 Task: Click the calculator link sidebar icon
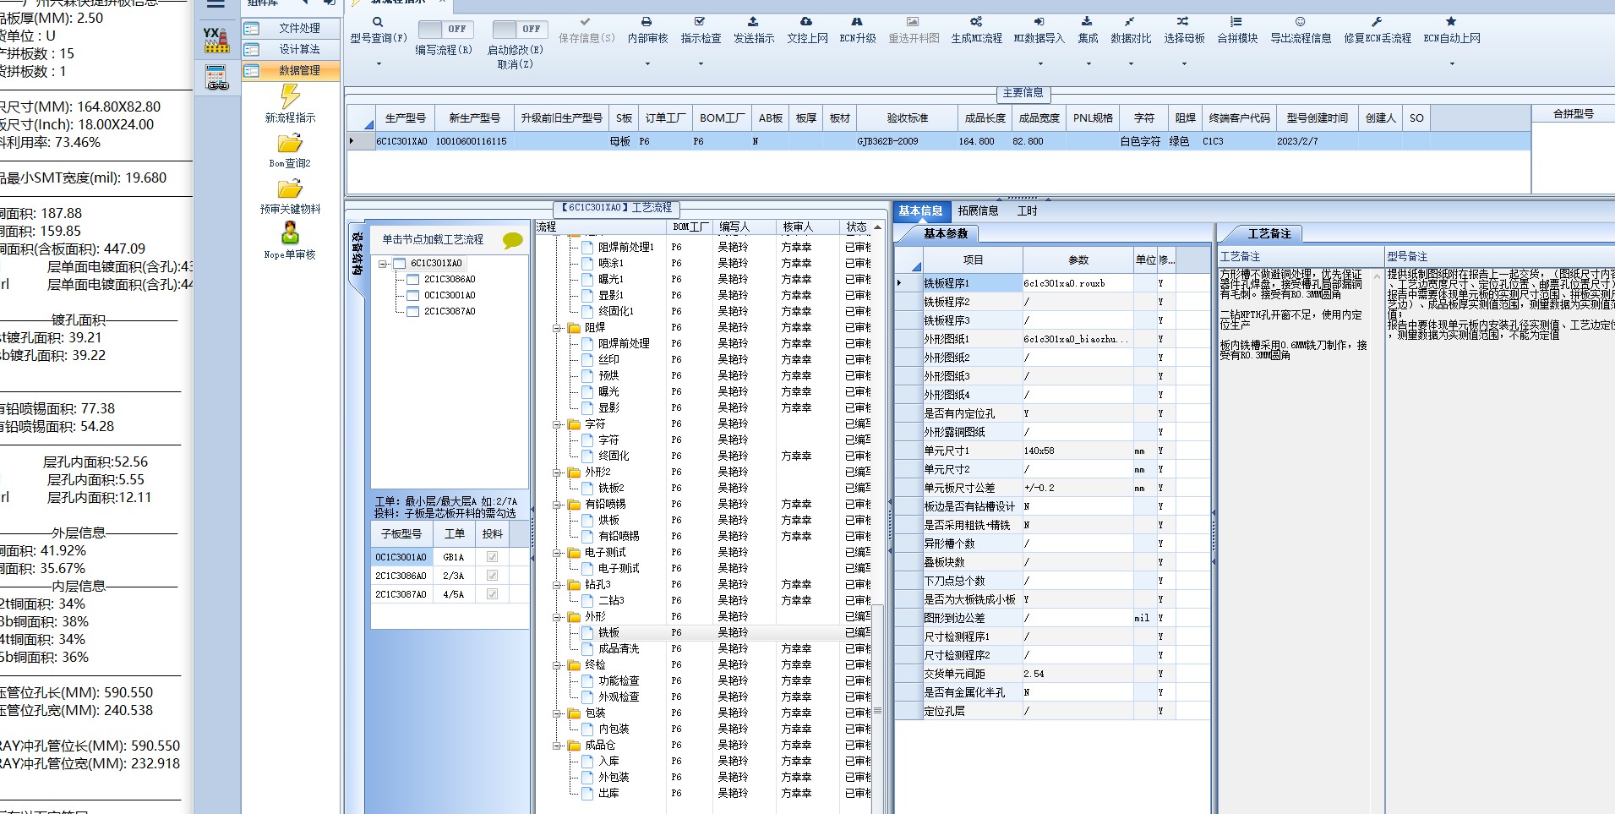(x=216, y=77)
